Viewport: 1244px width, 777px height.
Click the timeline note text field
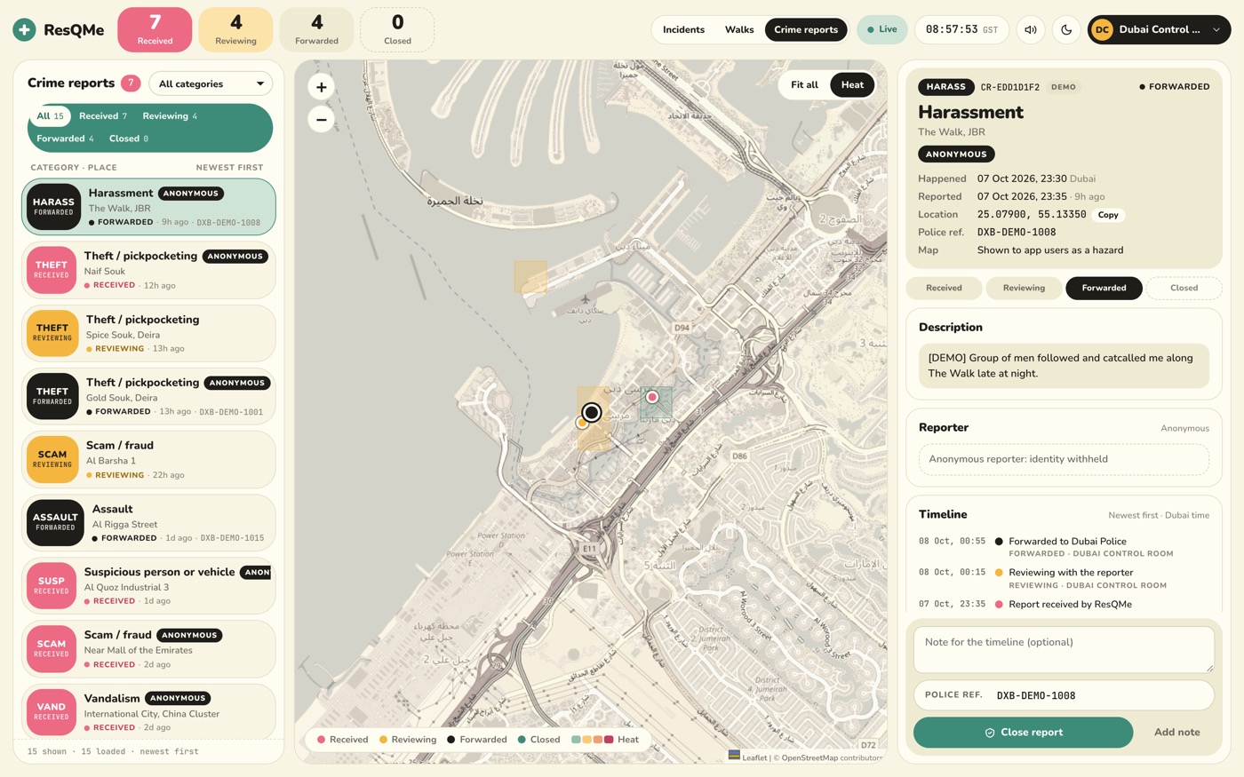(x=1064, y=649)
